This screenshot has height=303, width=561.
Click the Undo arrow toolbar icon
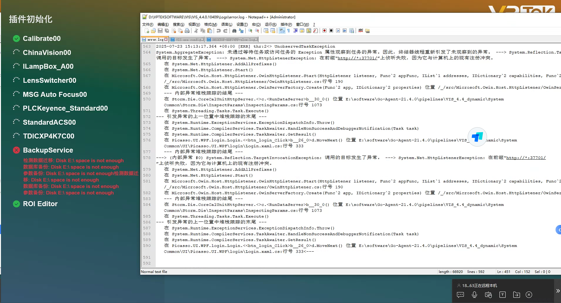(x=219, y=31)
